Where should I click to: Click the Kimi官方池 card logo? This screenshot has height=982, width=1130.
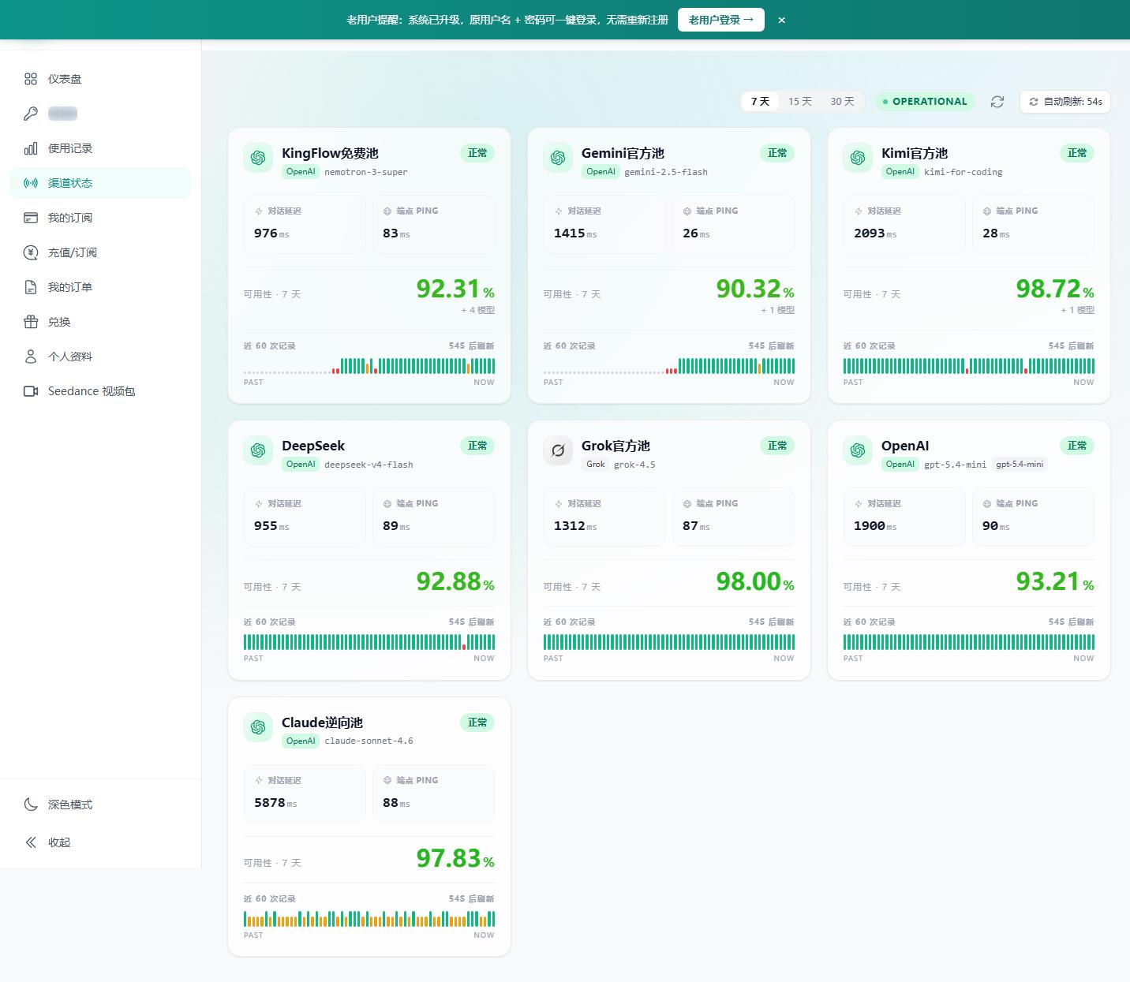click(x=858, y=158)
